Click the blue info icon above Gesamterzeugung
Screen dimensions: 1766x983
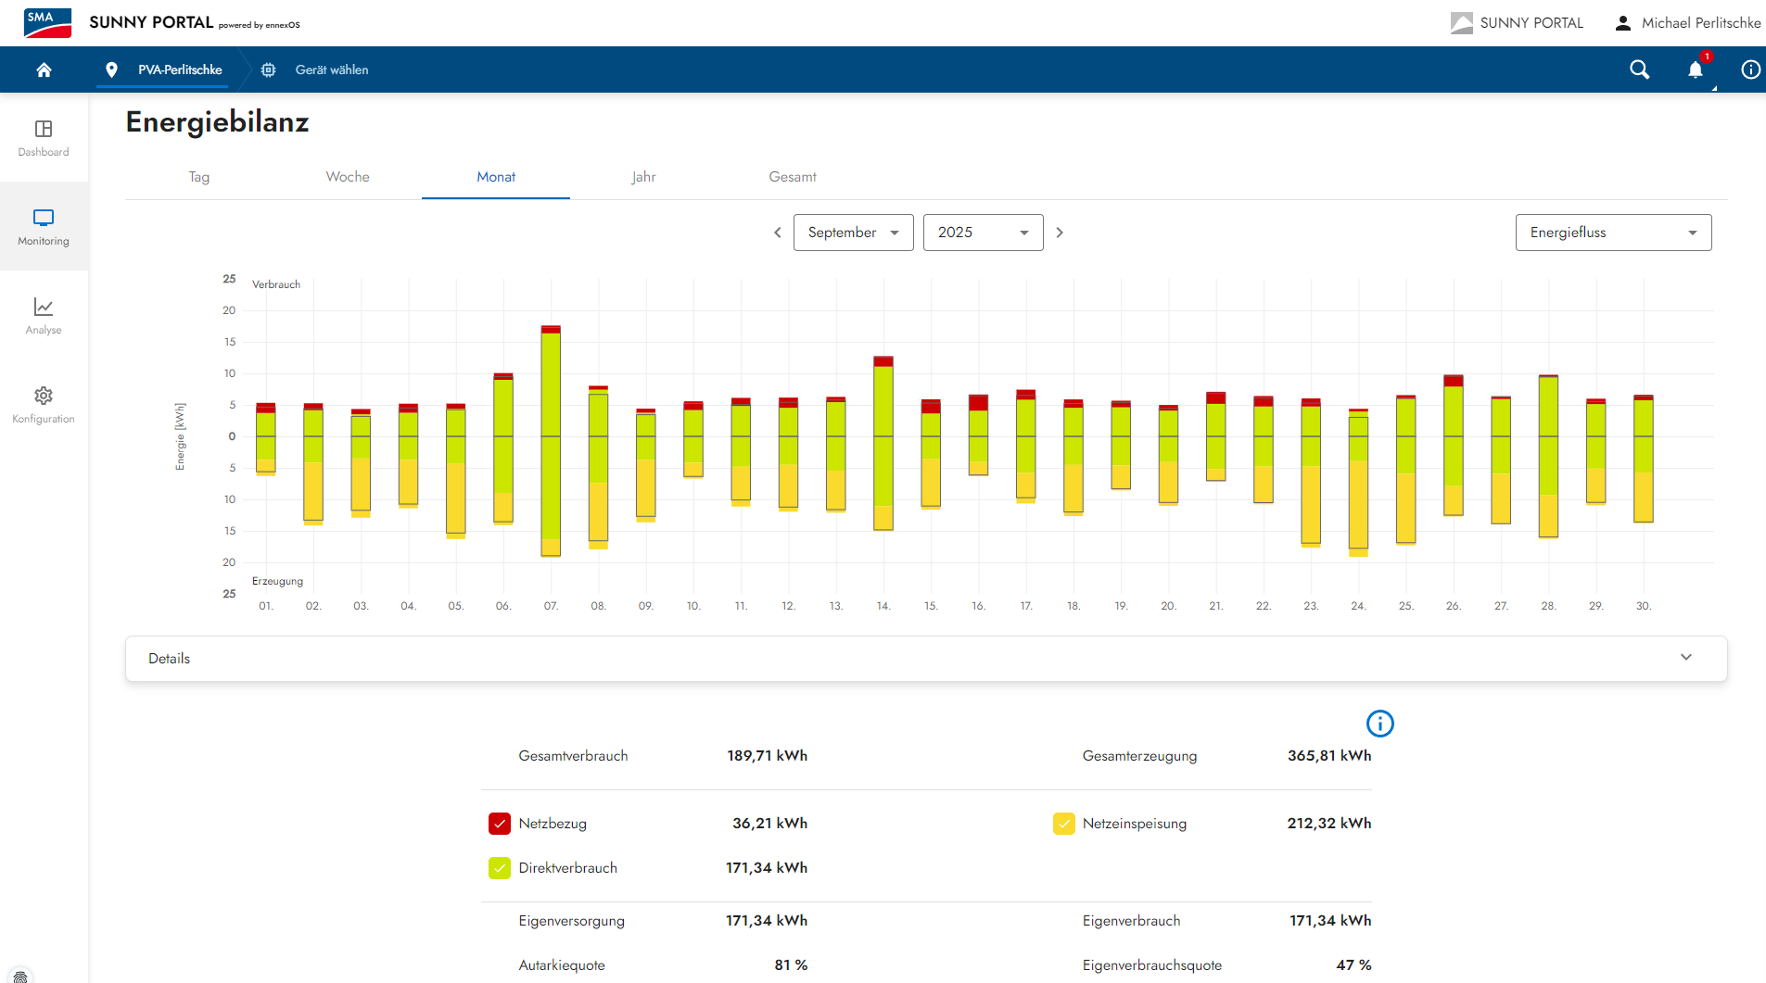(1379, 724)
